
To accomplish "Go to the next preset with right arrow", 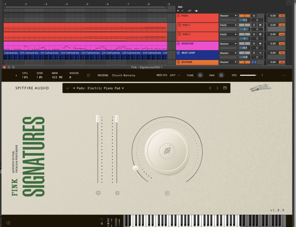I will [x=217, y=88].
